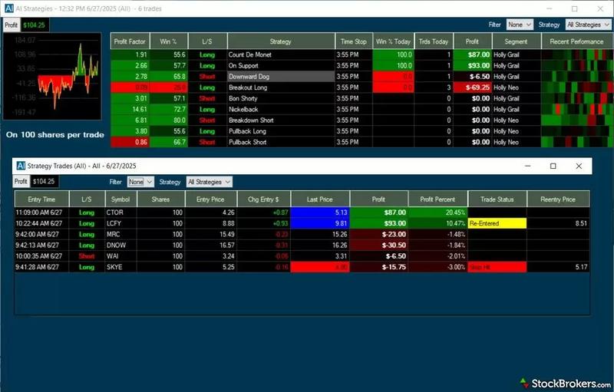Expand All Strategies dropdown in Strategy Trades window

click(x=208, y=182)
